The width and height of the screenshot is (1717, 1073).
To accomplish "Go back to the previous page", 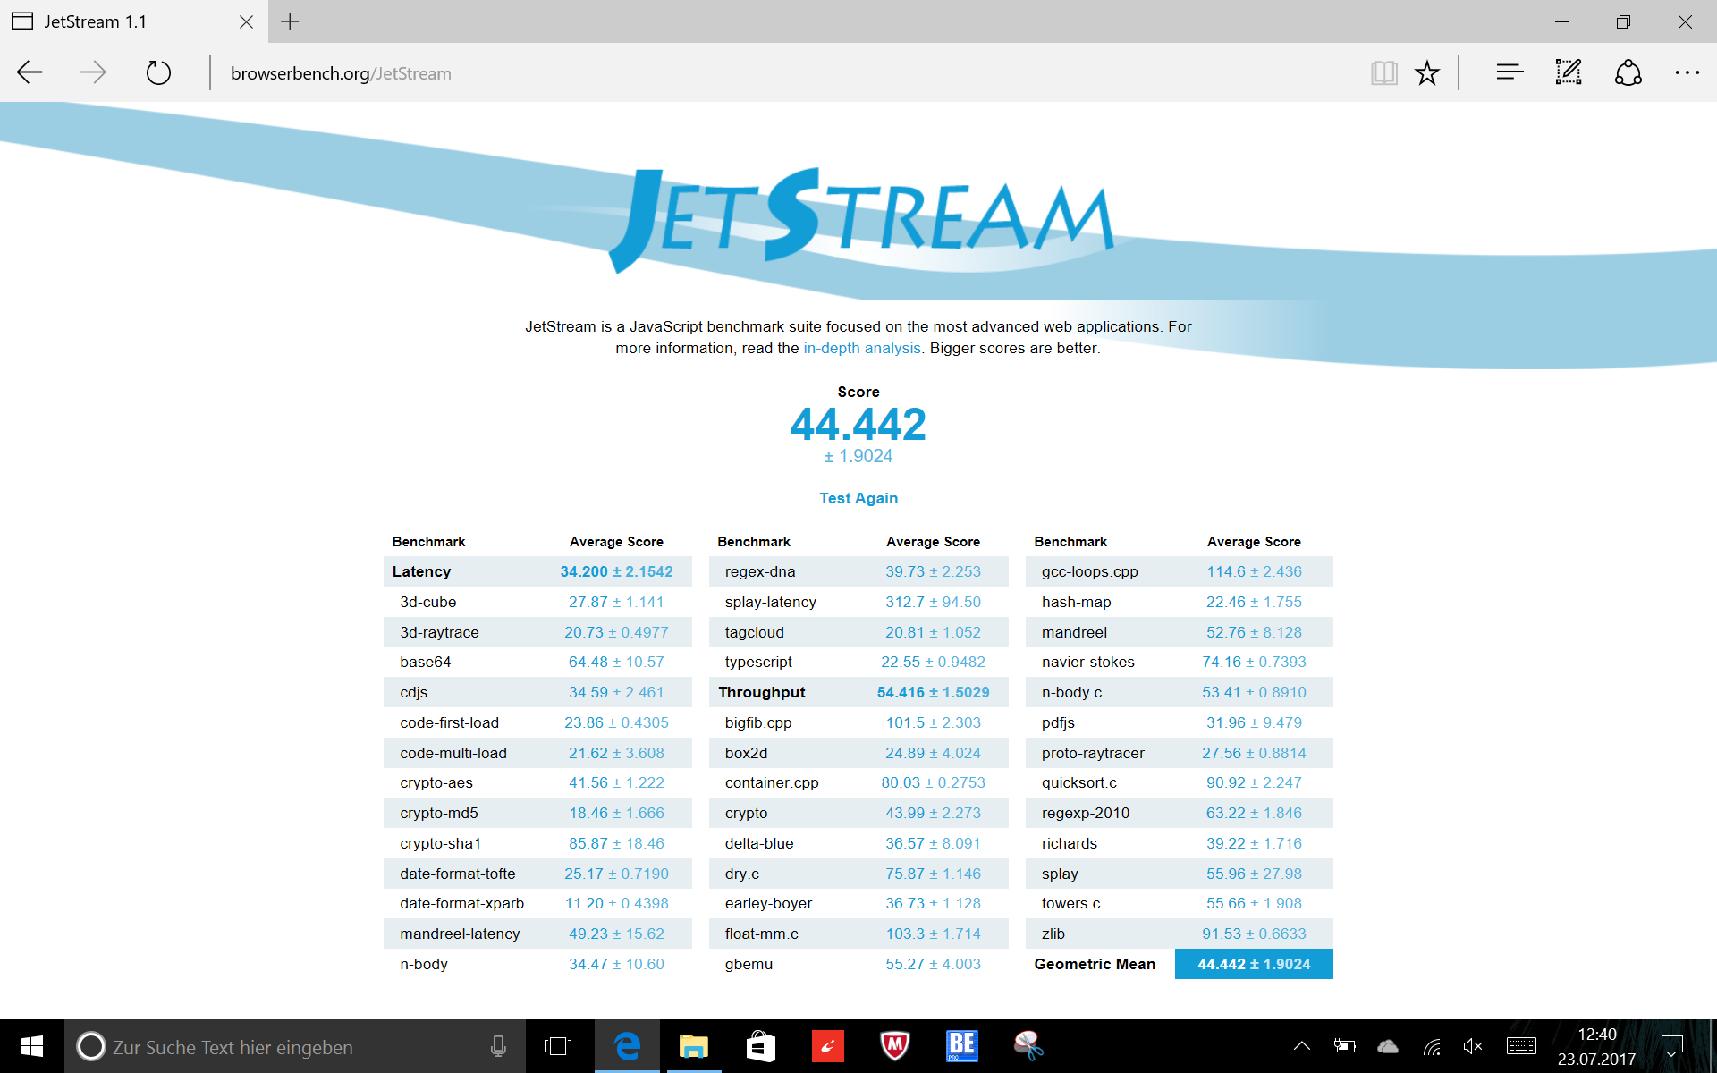I will point(30,72).
